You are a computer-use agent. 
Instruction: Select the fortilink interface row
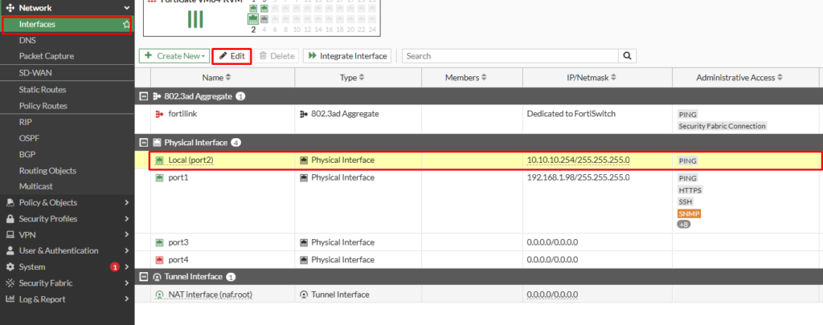[x=479, y=120]
